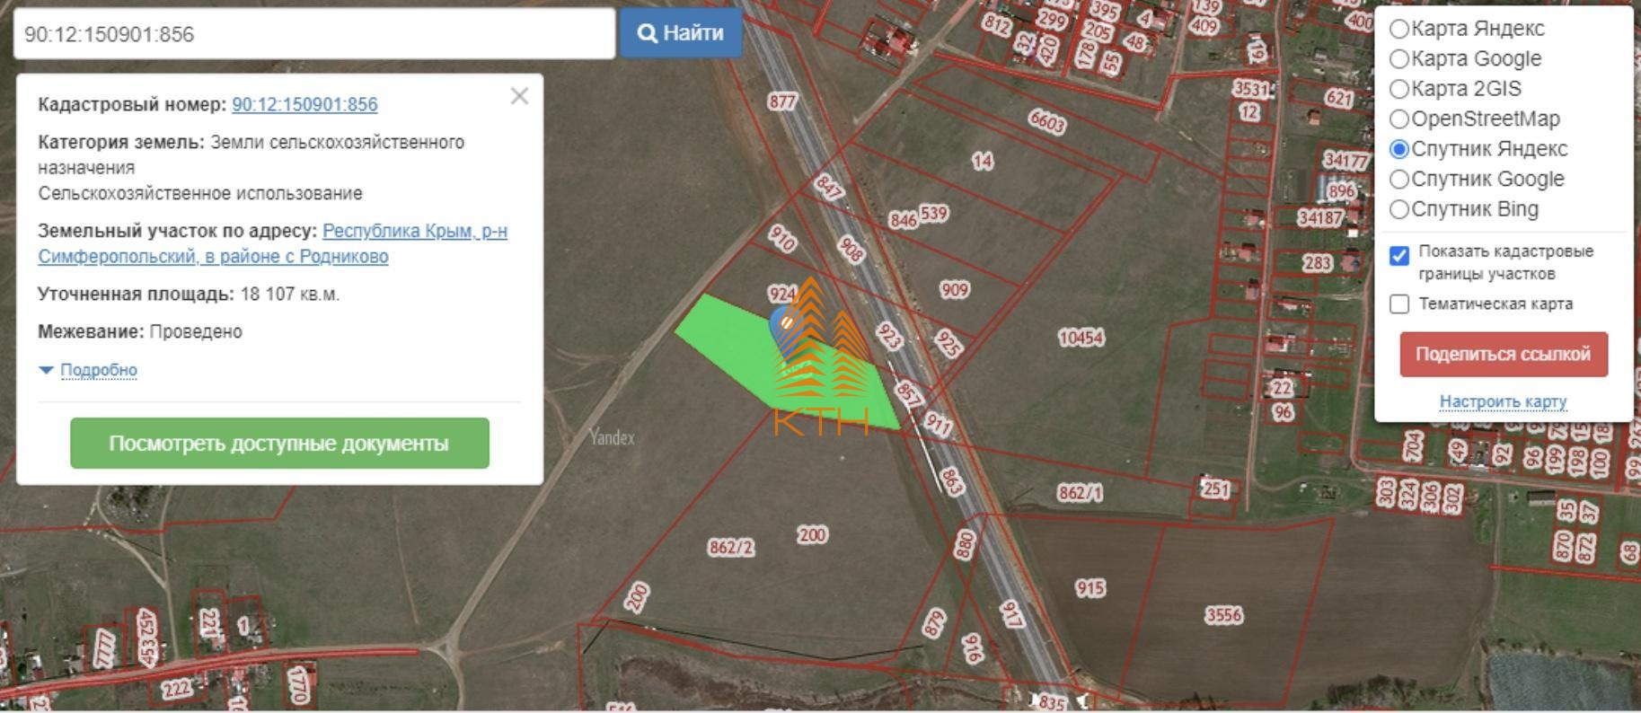The width and height of the screenshot is (1641, 713).
Task: Click Посмотреть доступные документы button
Action: click(x=279, y=444)
